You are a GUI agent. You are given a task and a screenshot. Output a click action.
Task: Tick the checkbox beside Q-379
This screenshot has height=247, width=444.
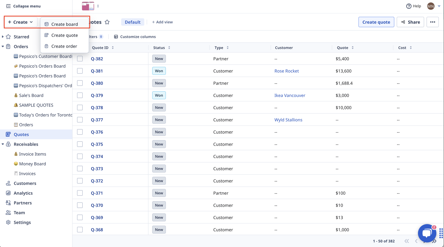(x=80, y=95)
